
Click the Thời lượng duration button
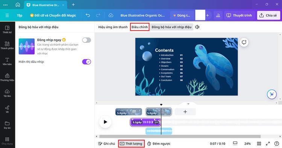click(x=131, y=144)
